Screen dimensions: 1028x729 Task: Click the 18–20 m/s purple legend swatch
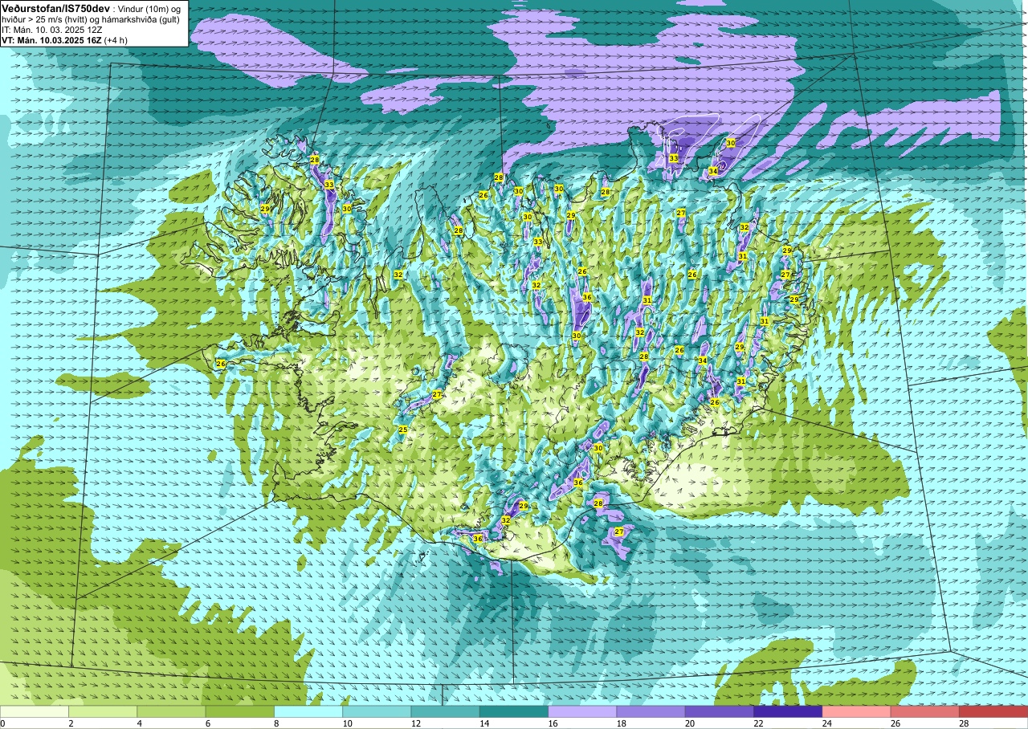click(x=651, y=711)
